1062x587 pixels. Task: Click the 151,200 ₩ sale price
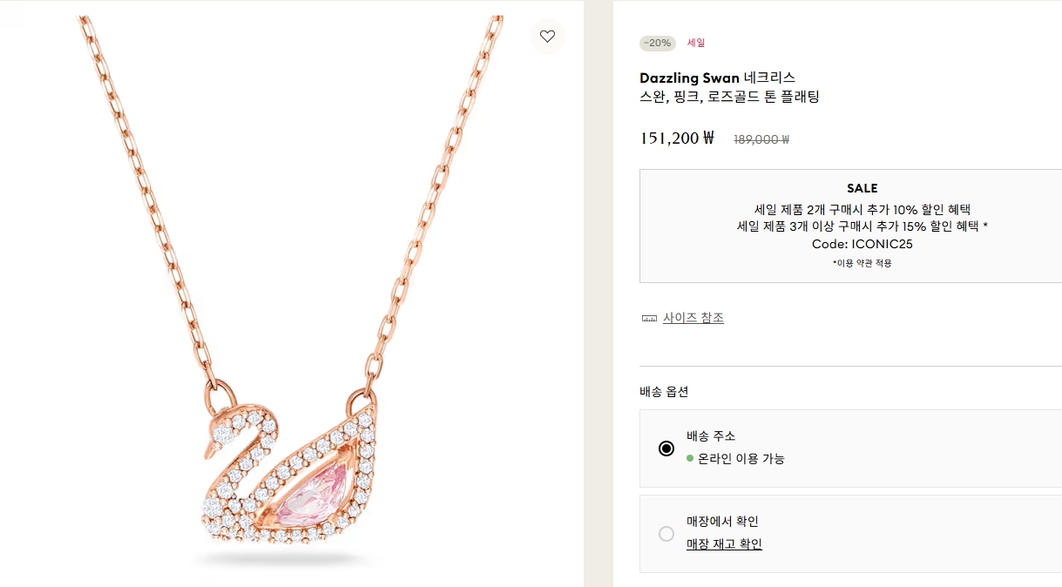(x=677, y=138)
